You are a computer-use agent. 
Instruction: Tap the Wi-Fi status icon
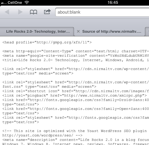pos(27,2)
